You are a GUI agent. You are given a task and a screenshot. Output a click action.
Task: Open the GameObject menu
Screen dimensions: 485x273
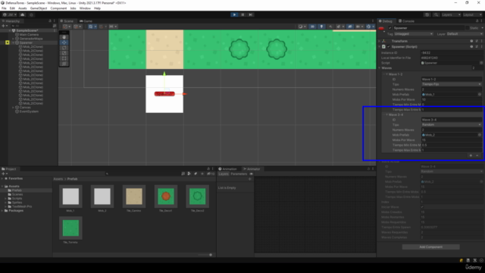tap(39, 8)
